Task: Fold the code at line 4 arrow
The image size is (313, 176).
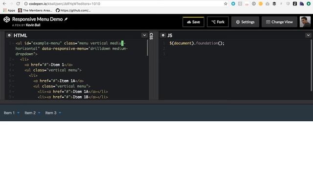Action: click(x=13, y=70)
